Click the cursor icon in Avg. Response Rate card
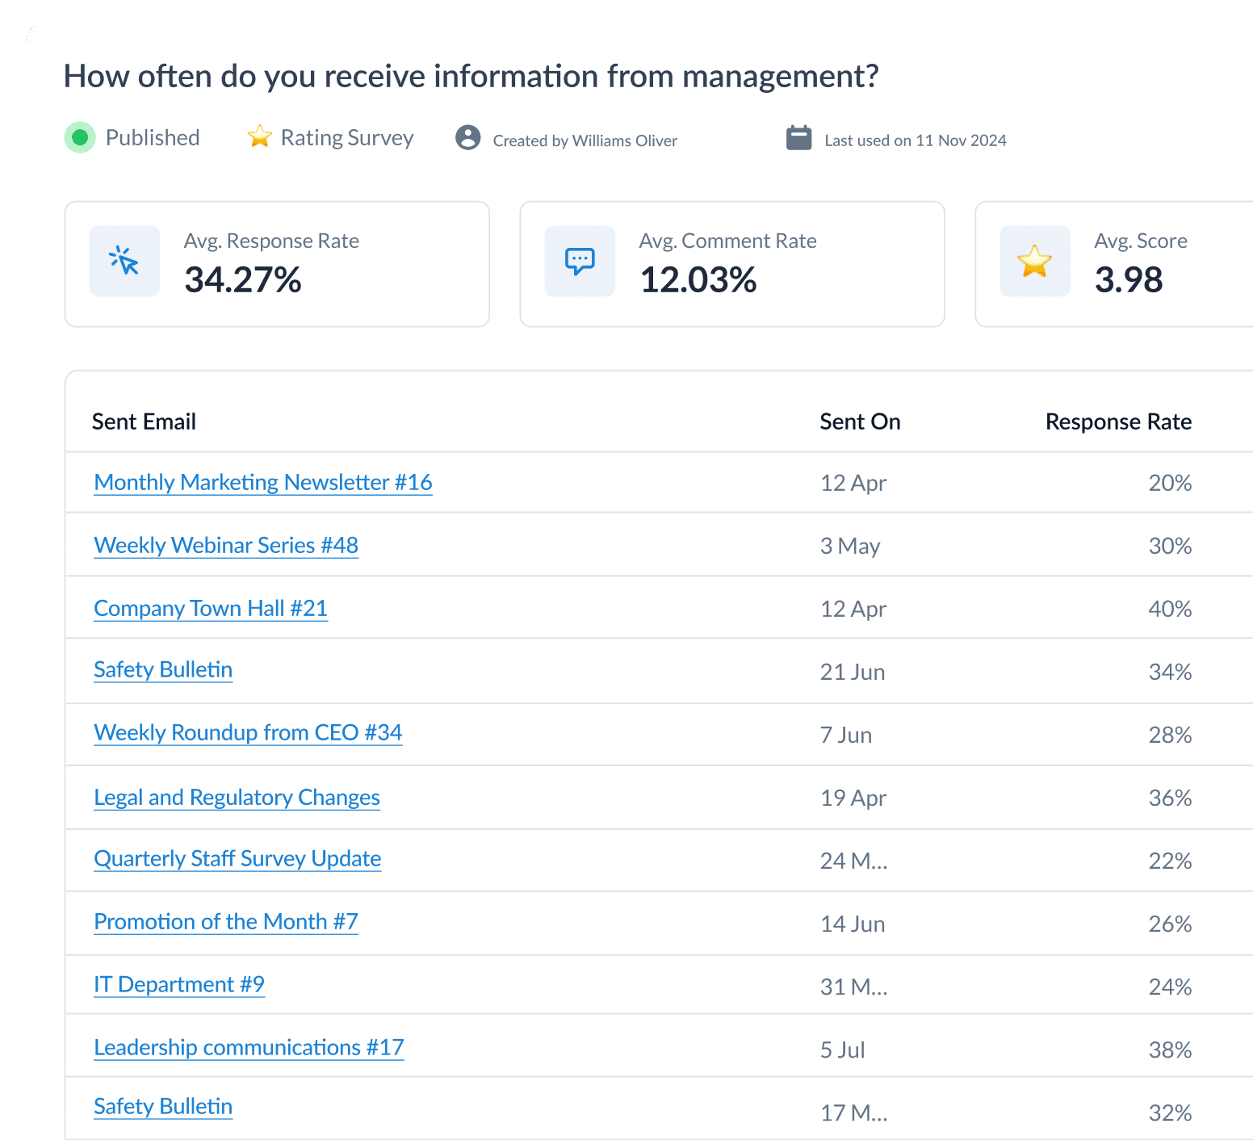The width and height of the screenshot is (1253, 1140). 124,261
